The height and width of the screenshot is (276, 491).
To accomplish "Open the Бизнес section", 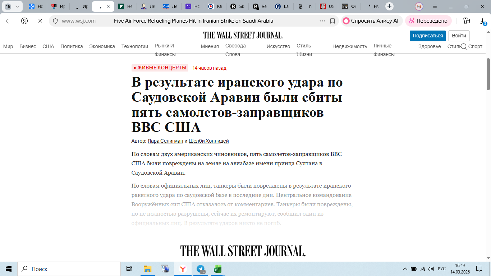I will coord(28,46).
